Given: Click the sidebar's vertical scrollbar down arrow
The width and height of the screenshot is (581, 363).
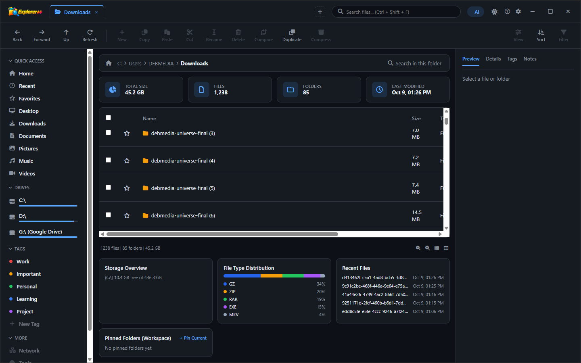Looking at the screenshot, I should pos(90,359).
